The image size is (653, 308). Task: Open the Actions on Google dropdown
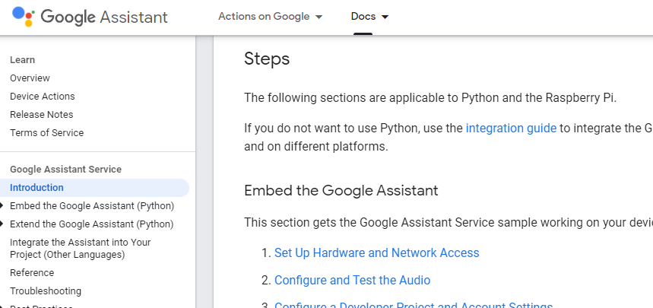271,17
